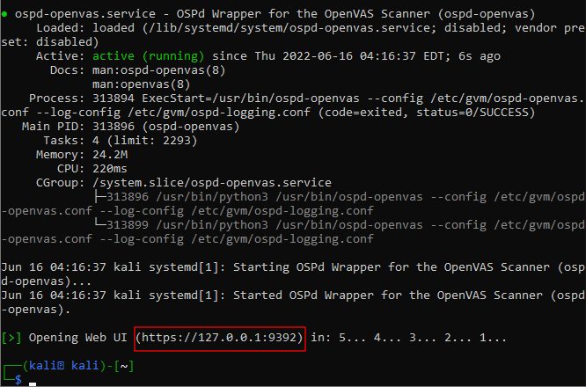Click the $ prompt symbol
Viewport: 586px width, 387px height.
pos(19,380)
